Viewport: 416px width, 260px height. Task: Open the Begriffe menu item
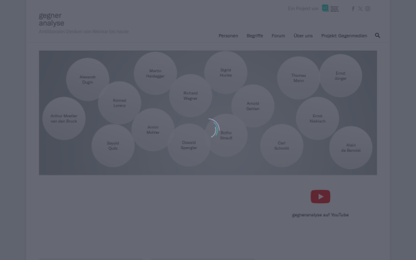click(254, 35)
